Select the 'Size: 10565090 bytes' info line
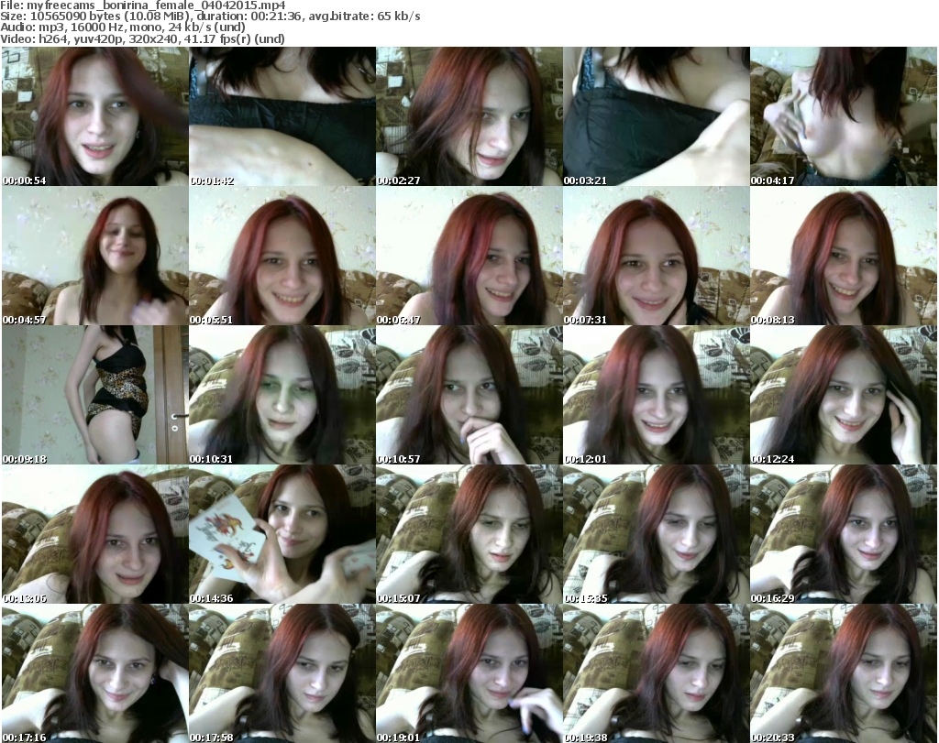Image resolution: width=939 pixels, height=743 pixels. tap(210, 16)
